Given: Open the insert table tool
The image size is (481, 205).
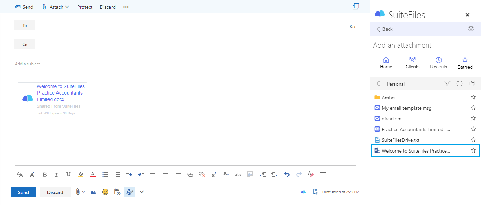Looking at the screenshot, I should [323, 174].
